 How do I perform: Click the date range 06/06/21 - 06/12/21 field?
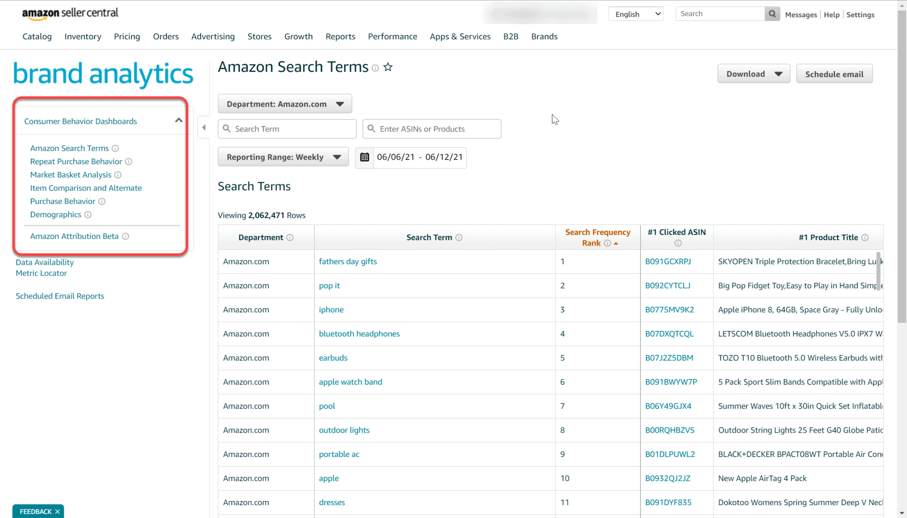click(419, 157)
